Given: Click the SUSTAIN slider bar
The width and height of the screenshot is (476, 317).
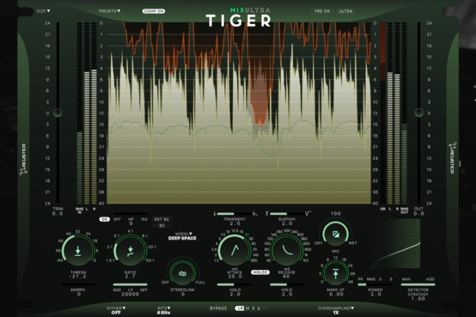Looking at the screenshot, I should click(x=287, y=214).
